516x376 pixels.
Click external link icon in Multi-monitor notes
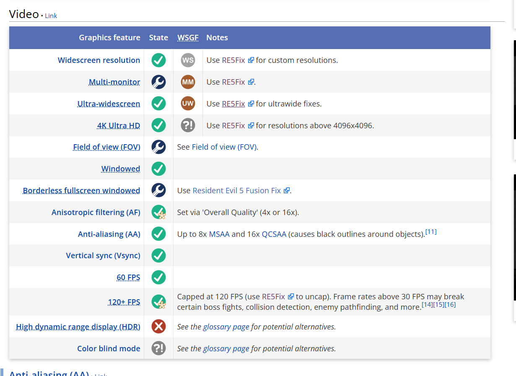(251, 82)
